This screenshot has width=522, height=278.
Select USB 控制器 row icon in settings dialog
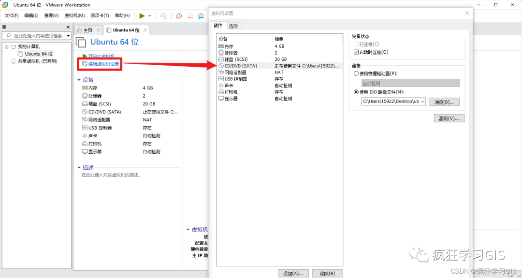click(221, 79)
